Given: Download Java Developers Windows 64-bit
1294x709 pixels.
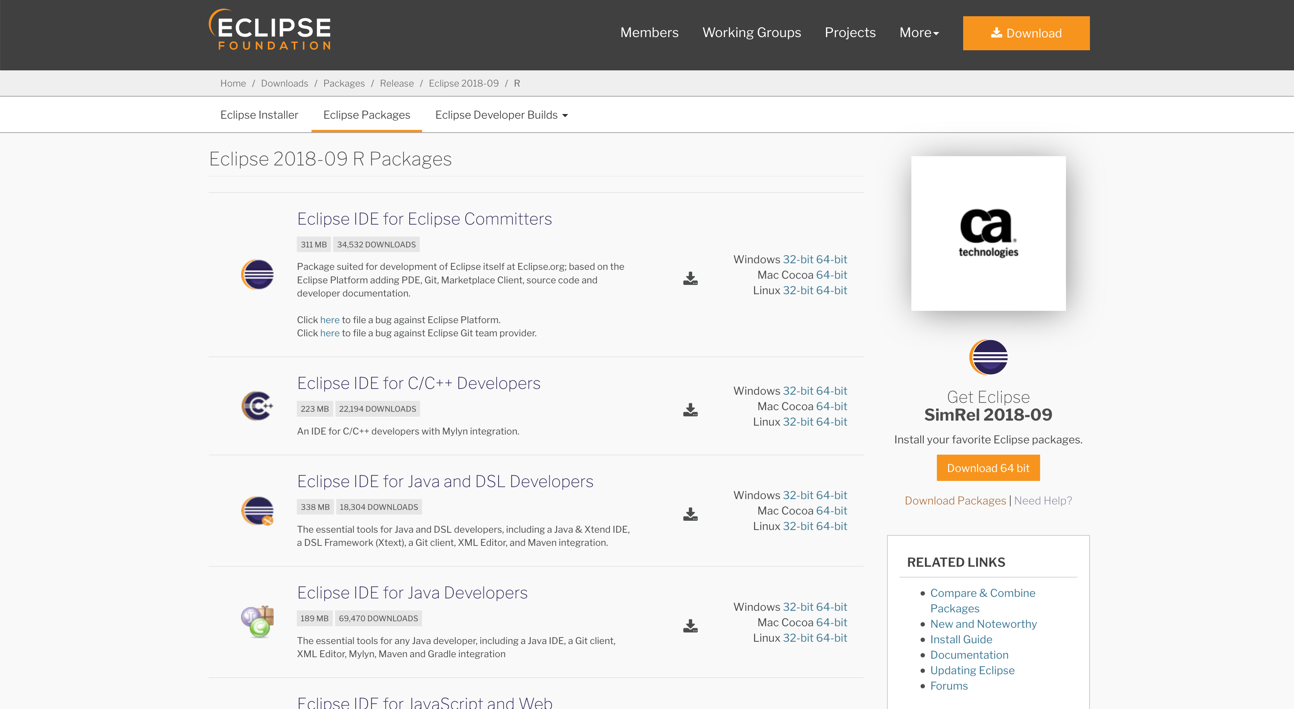Looking at the screenshot, I should [831, 607].
